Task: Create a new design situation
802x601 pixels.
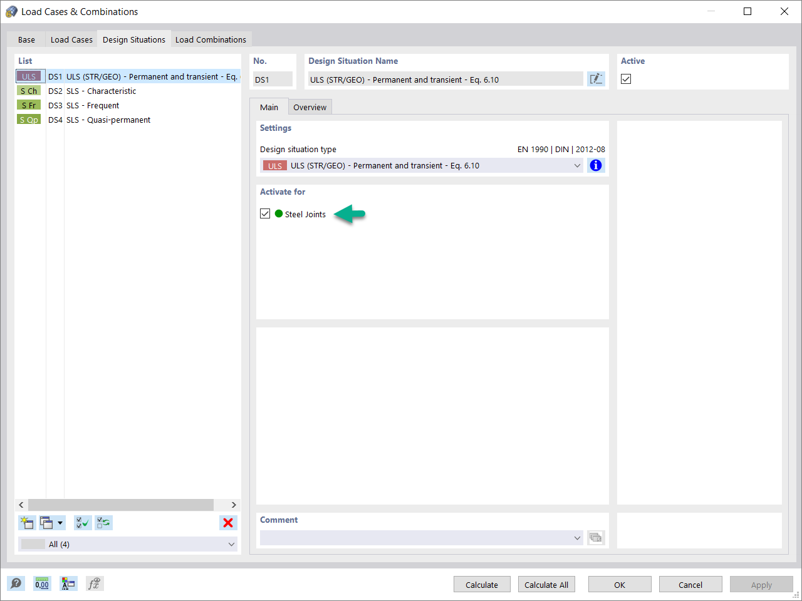Action: (27, 523)
